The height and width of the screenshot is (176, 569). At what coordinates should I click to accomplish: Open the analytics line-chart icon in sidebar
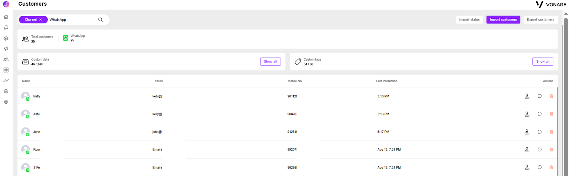tap(6, 81)
